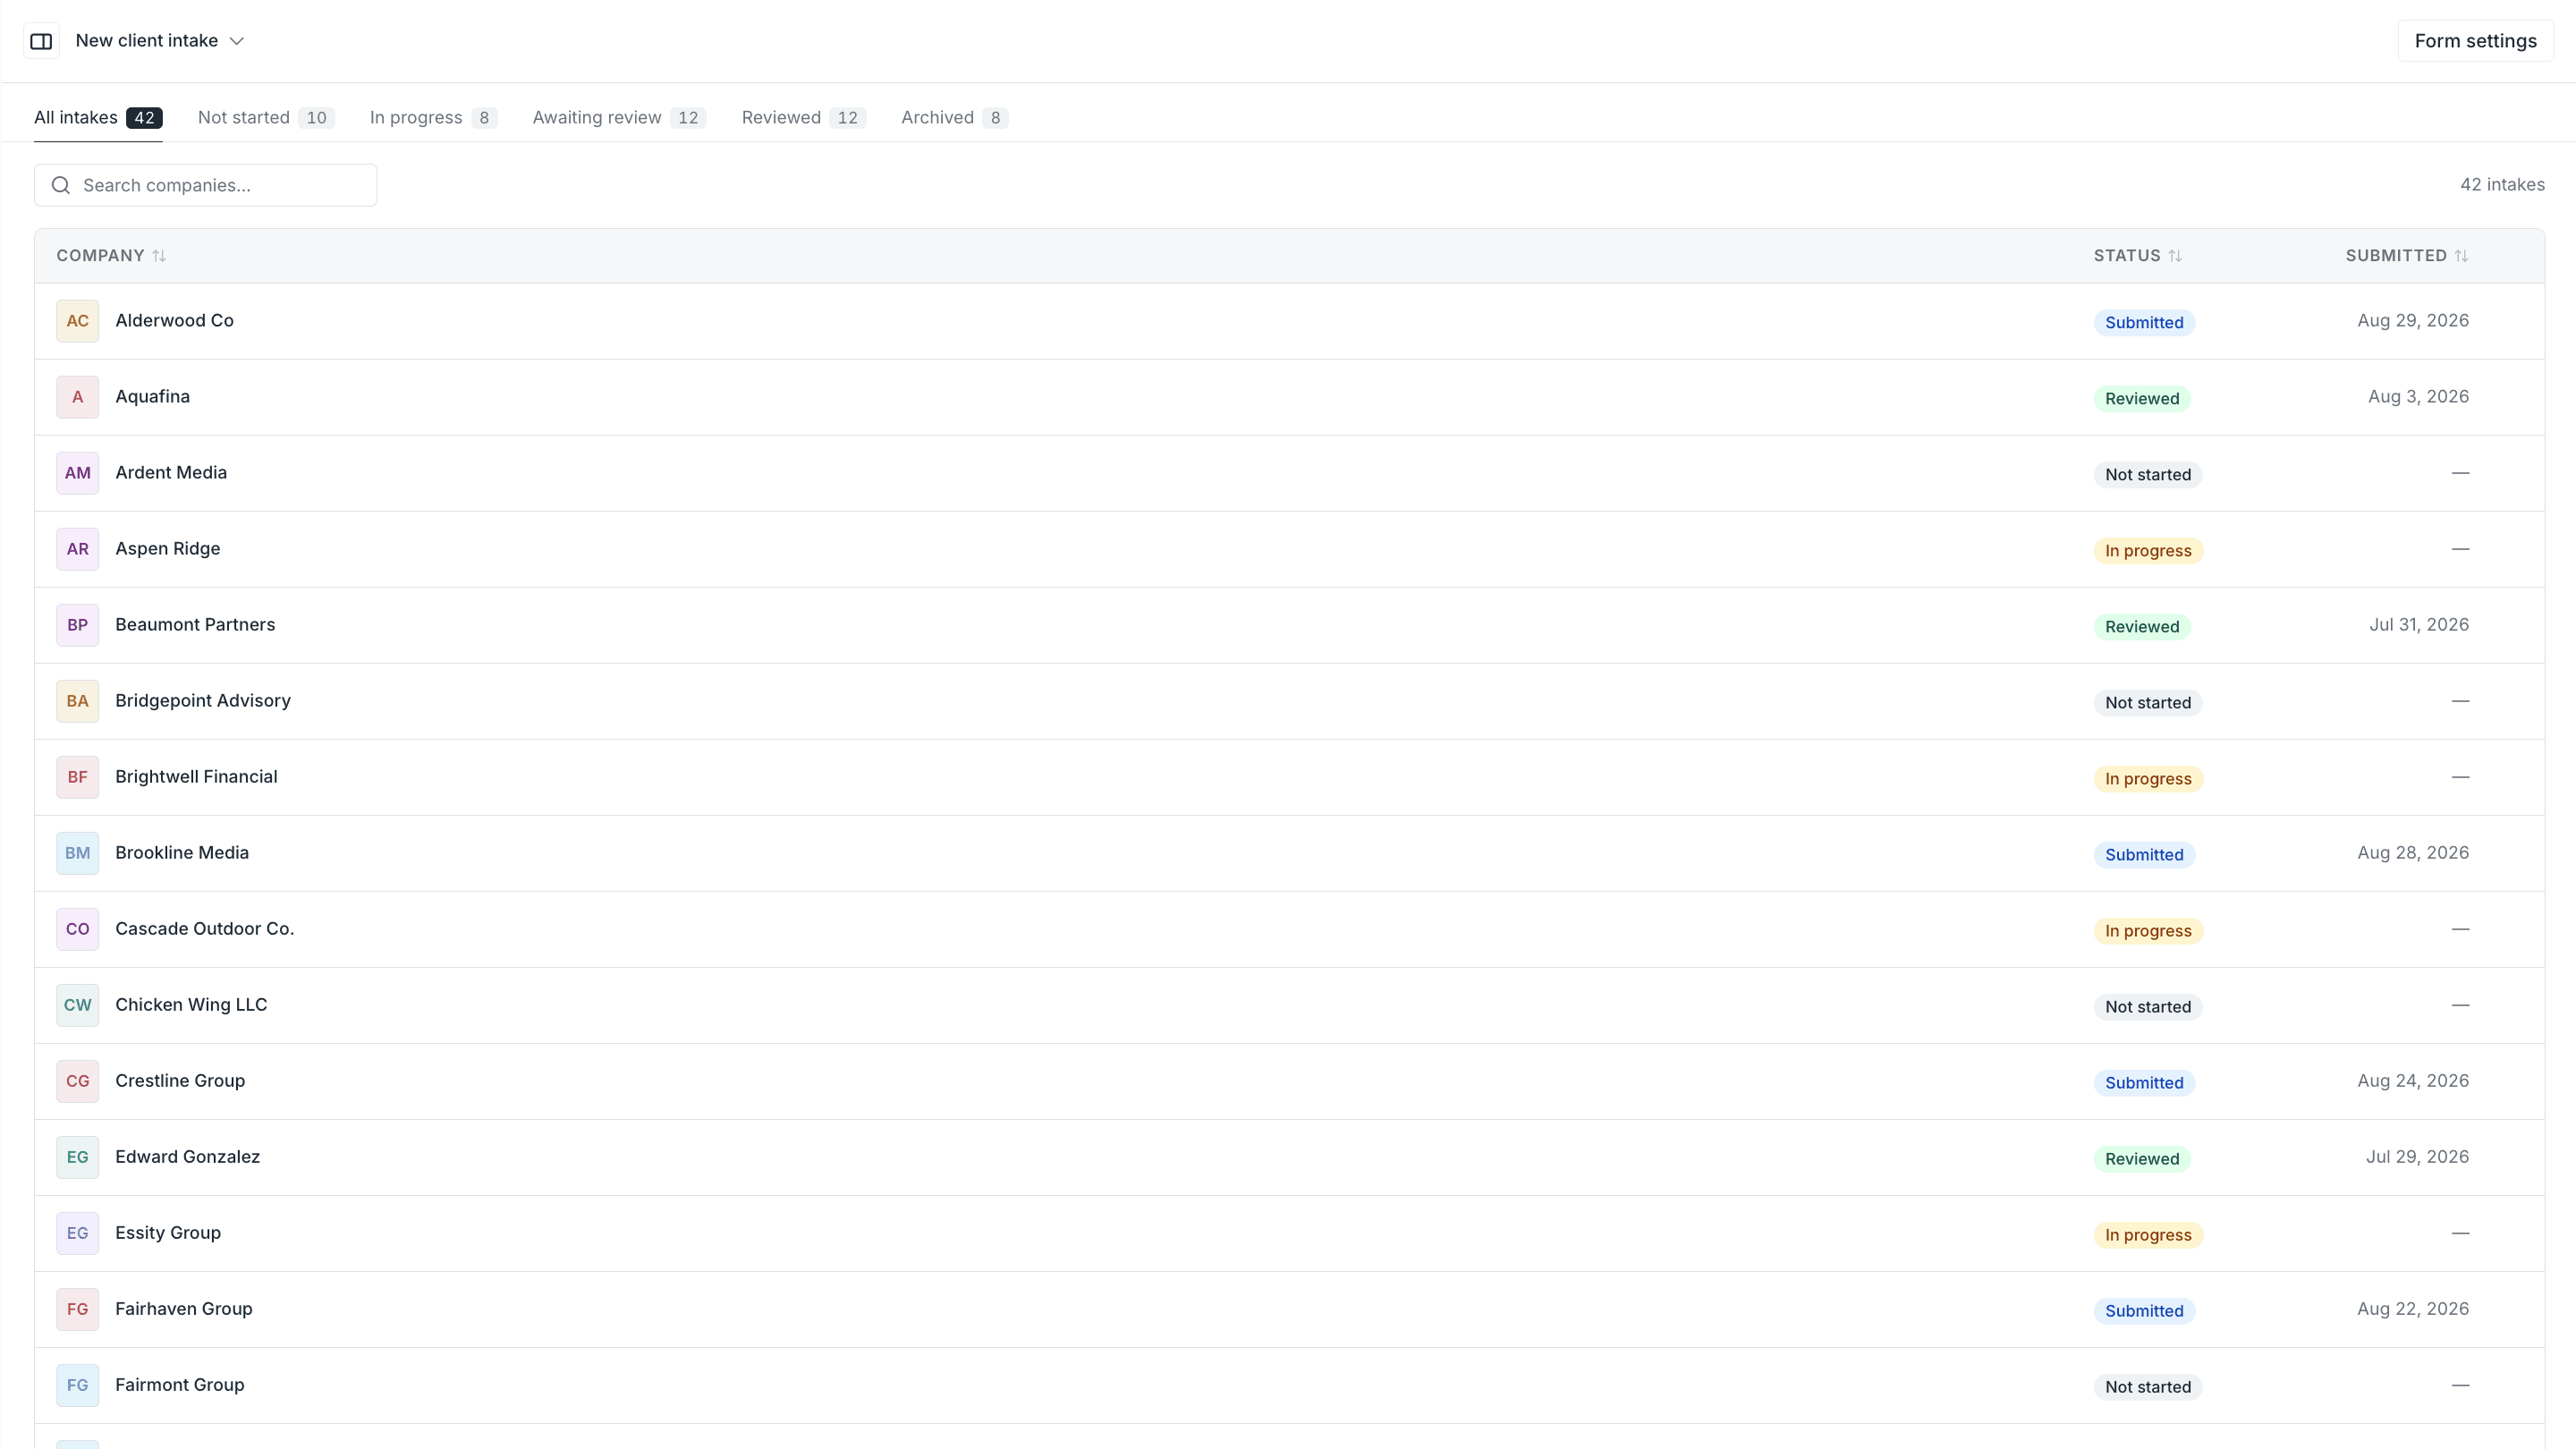Screen dimensions: 2576x1449
Task: Click the Aspen Ridge AR avatar
Action: coord(78,549)
